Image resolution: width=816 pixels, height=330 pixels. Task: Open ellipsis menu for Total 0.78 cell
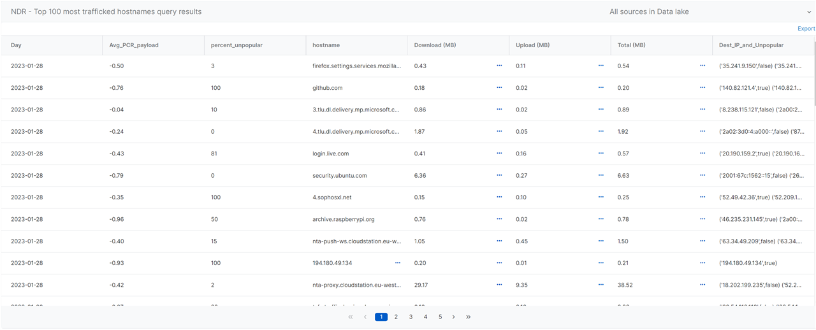tap(703, 219)
